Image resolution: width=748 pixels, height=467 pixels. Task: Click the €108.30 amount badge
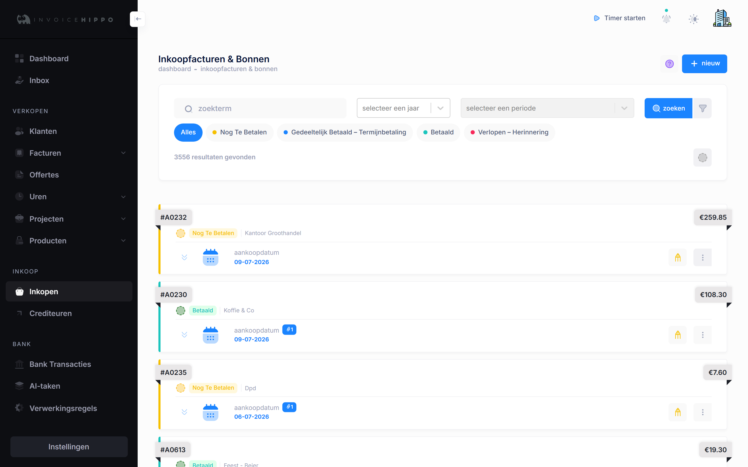[x=713, y=295]
